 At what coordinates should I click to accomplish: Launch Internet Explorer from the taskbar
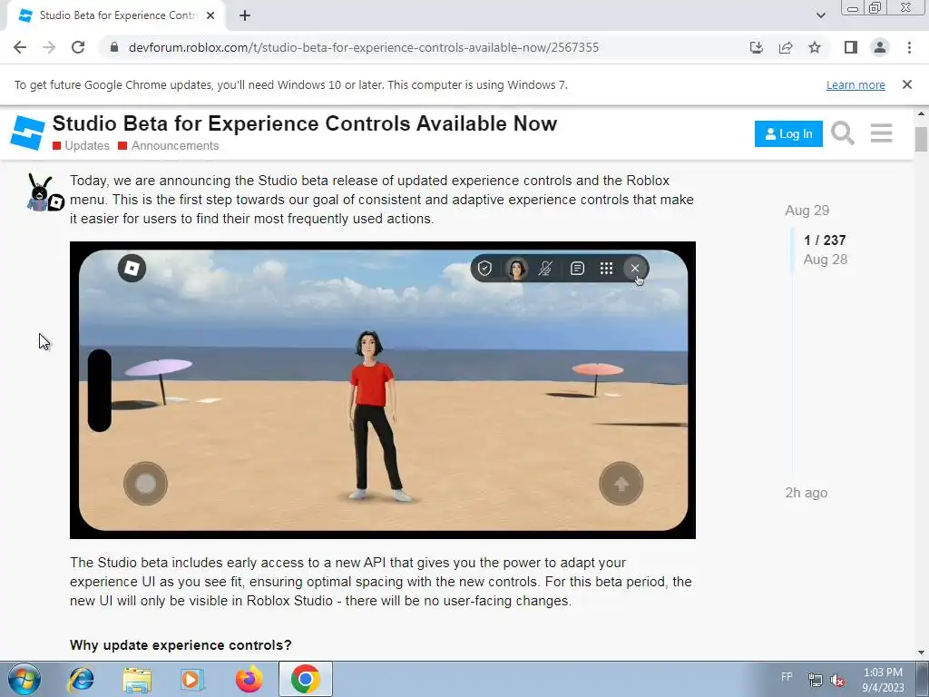[x=81, y=679]
